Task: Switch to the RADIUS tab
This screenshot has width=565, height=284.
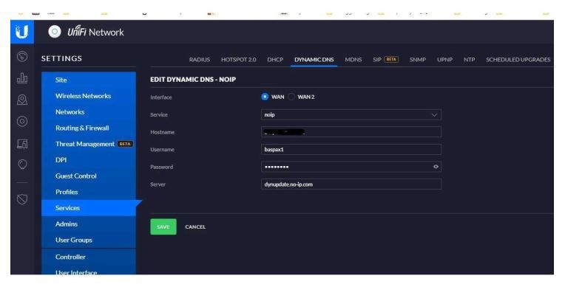Action: (x=199, y=60)
